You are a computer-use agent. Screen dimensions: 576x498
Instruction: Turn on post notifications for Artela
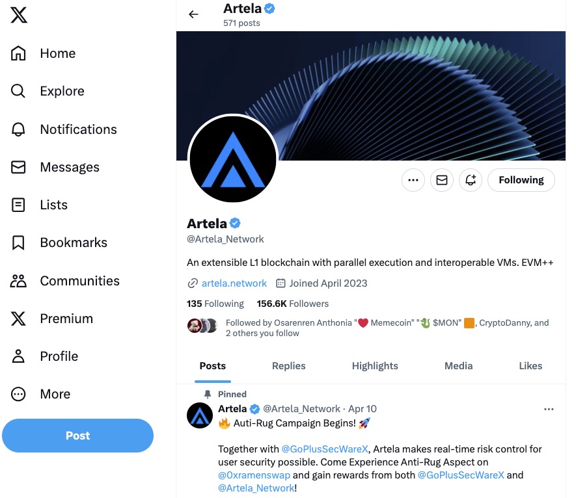tap(471, 180)
